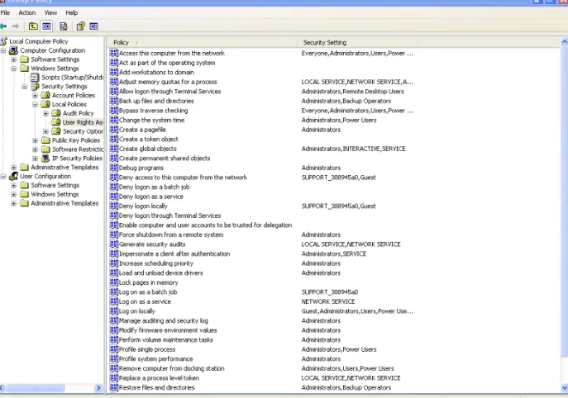Select 'Load and unload device drivers'
Viewport: 568px width, 398px height.
161,272
